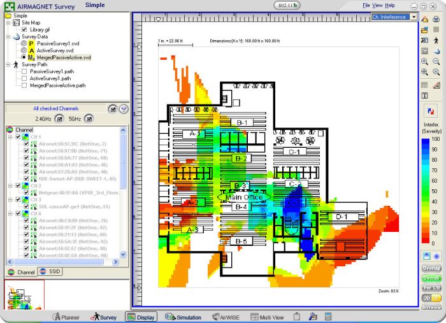446x323 pixels.
Task: Click the walking man survey path icon in right toolbar
Action: point(436,40)
